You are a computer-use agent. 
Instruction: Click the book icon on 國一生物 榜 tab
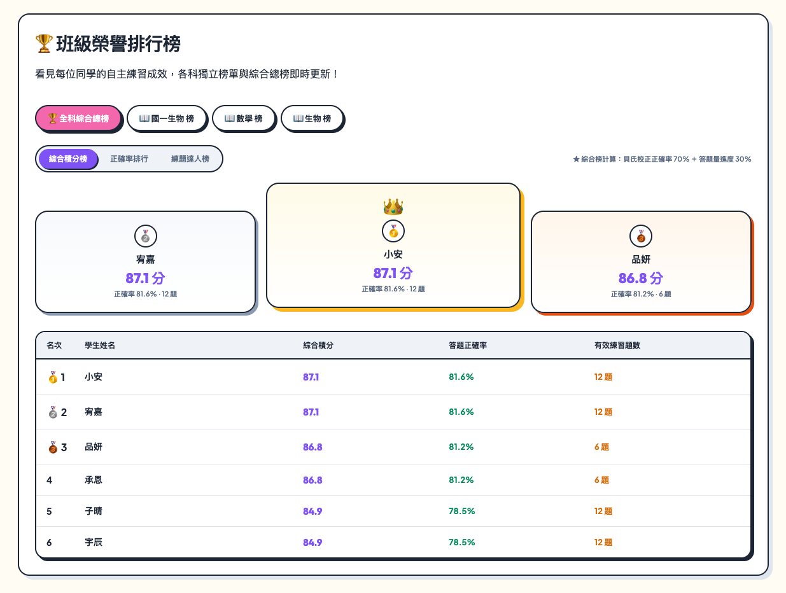[x=144, y=118]
